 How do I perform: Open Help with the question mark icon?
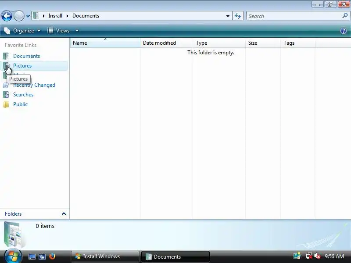tap(344, 31)
